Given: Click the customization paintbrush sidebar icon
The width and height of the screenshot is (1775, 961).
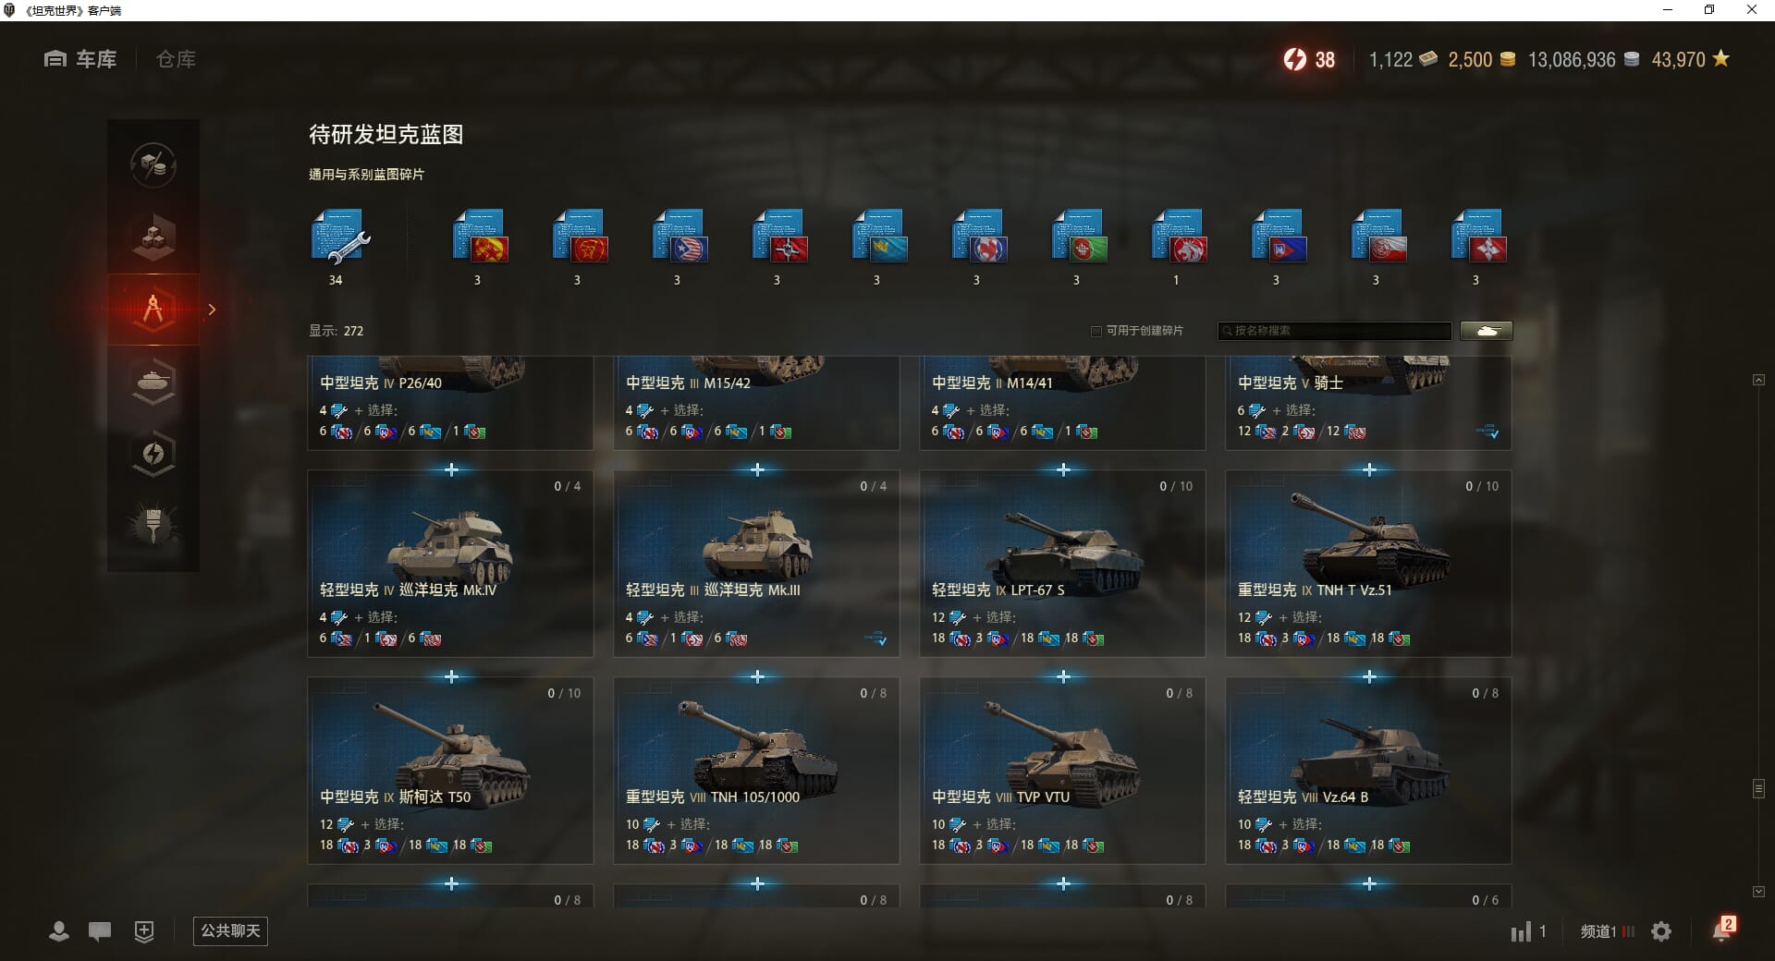Looking at the screenshot, I should pyautogui.click(x=153, y=525).
